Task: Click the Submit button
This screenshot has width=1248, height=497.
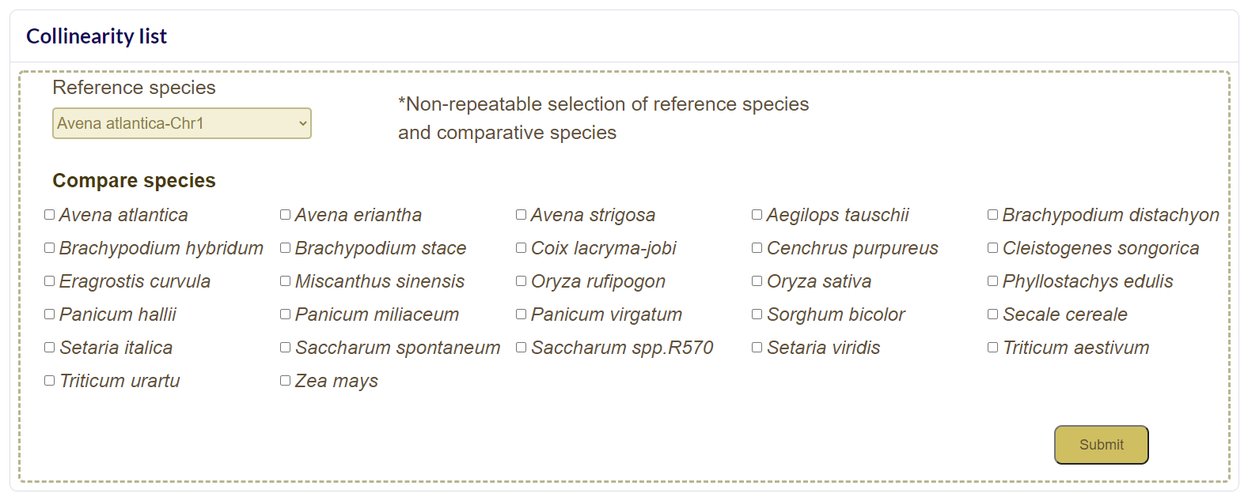Action: click(1101, 445)
